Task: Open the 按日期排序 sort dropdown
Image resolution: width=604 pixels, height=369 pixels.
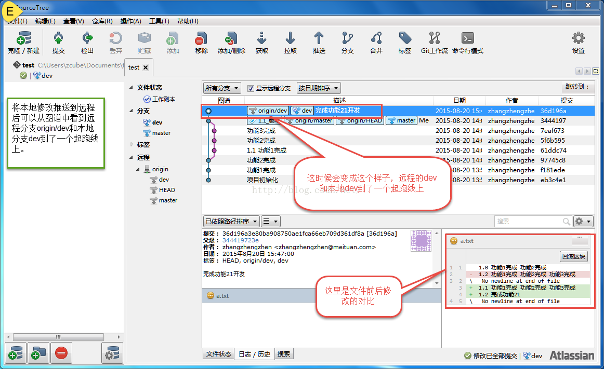Action: 319,88
